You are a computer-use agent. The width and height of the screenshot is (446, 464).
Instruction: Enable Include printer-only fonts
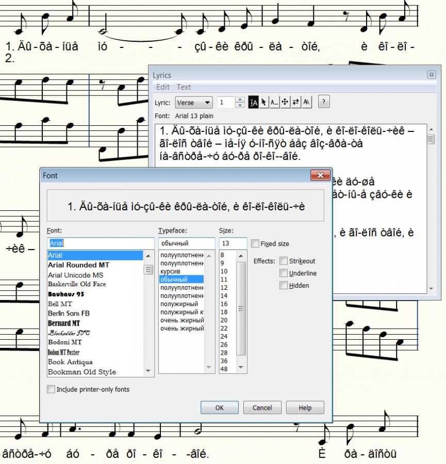pos(51,390)
